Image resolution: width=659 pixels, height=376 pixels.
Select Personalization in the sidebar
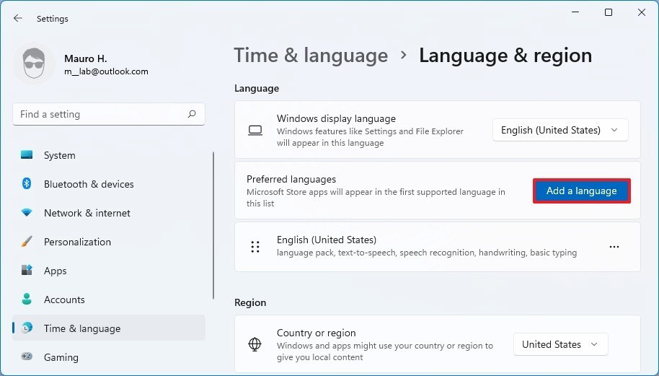[x=109, y=242]
